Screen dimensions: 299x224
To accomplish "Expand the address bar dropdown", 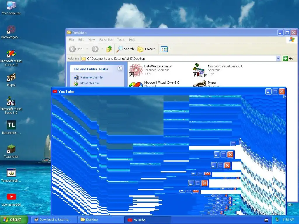I will coord(278,58).
